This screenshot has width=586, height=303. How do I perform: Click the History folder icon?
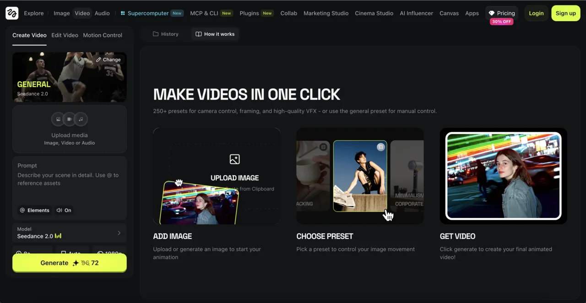tap(156, 34)
